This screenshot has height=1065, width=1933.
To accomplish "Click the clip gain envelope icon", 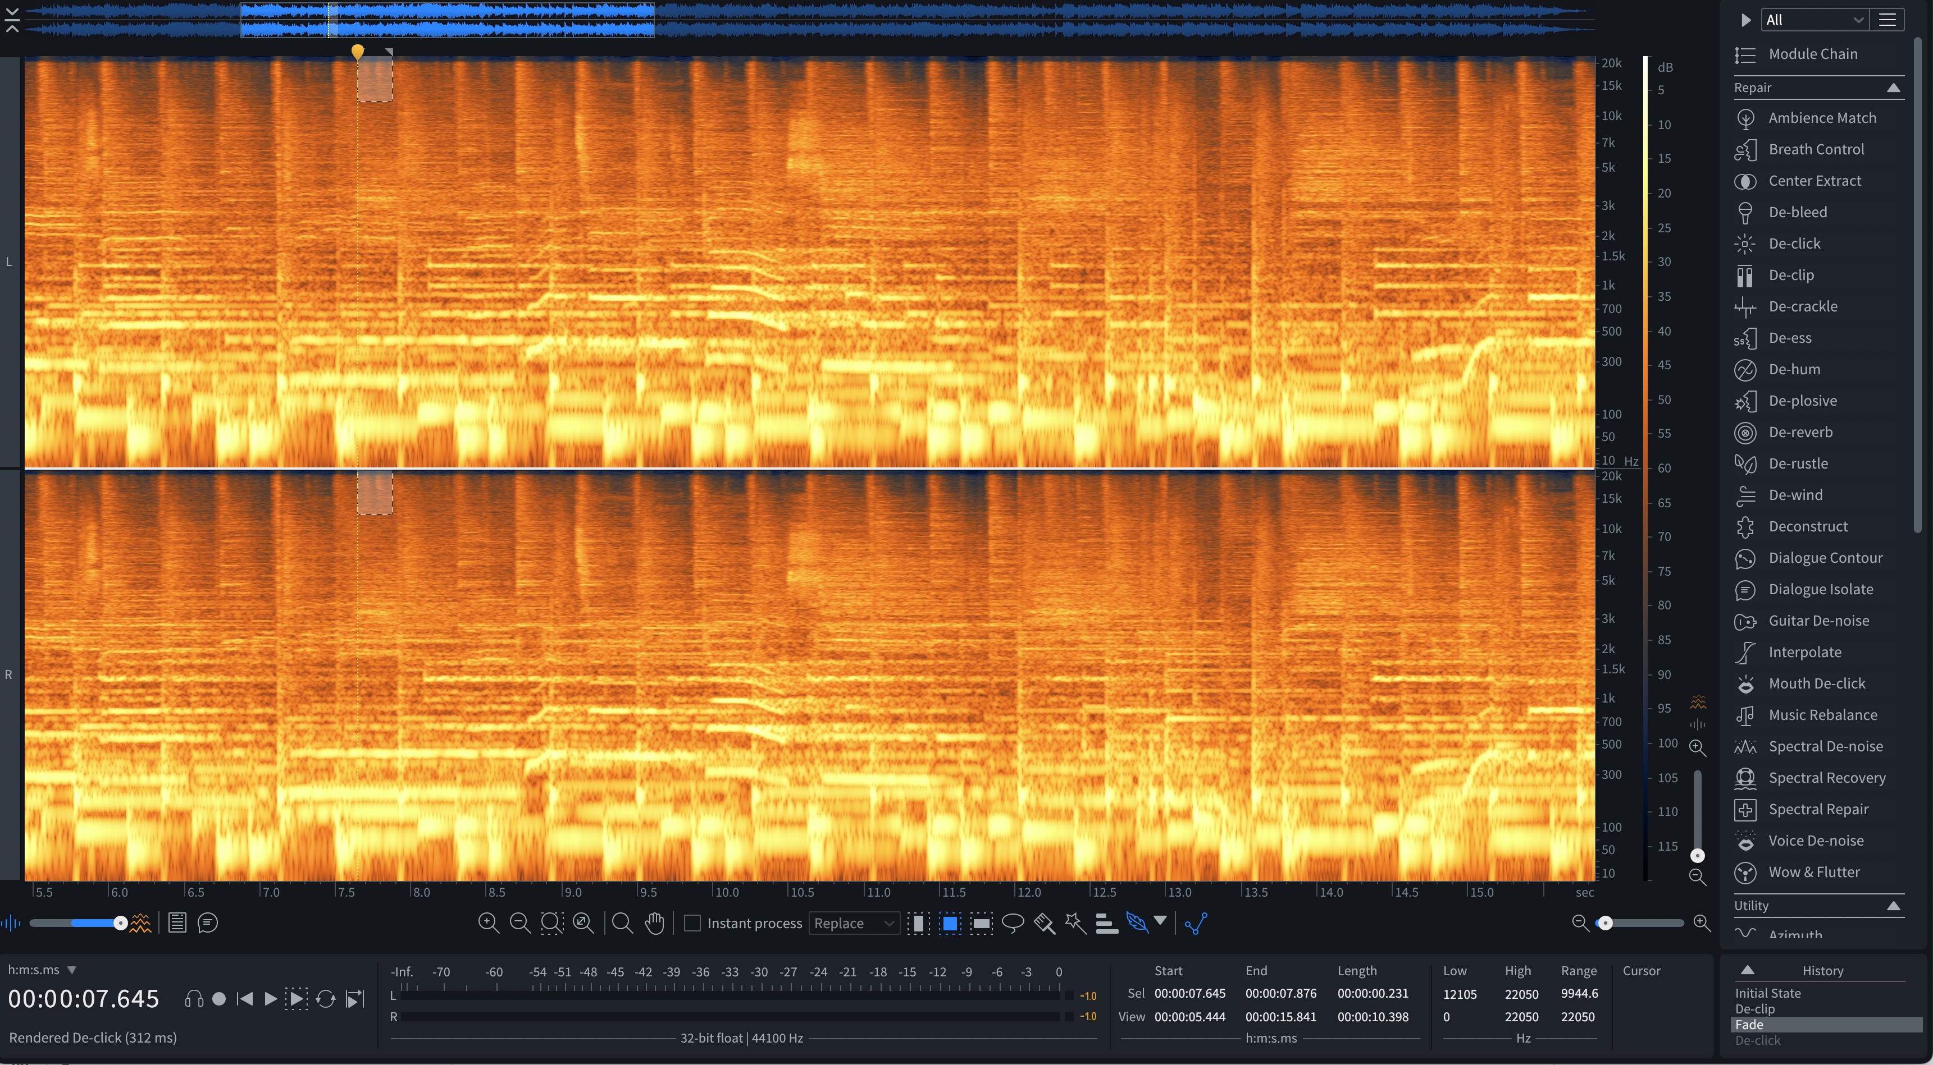I will [1196, 923].
